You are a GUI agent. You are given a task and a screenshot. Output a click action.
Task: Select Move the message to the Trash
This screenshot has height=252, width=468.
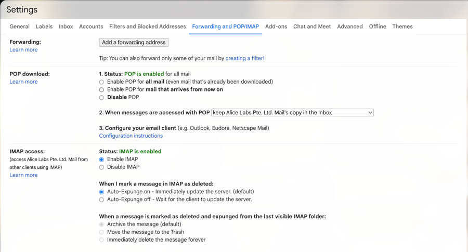(x=101, y=232)
